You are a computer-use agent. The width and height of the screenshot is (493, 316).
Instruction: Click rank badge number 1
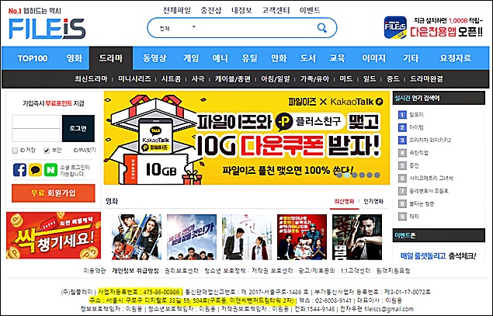point(402,115)
